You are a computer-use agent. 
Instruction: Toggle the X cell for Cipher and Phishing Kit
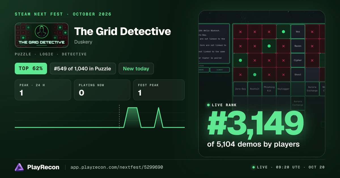point(269,60)
